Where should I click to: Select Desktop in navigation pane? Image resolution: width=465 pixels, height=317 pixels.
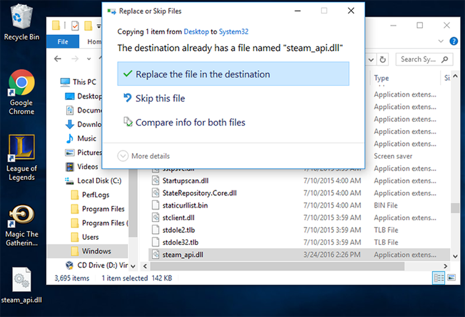(x=83, y=96)
